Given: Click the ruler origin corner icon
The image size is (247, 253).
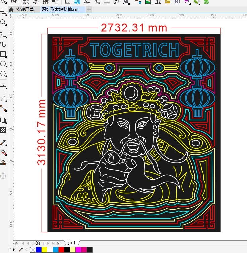Looking at the screenshot, I should click(x=11, y=16).
